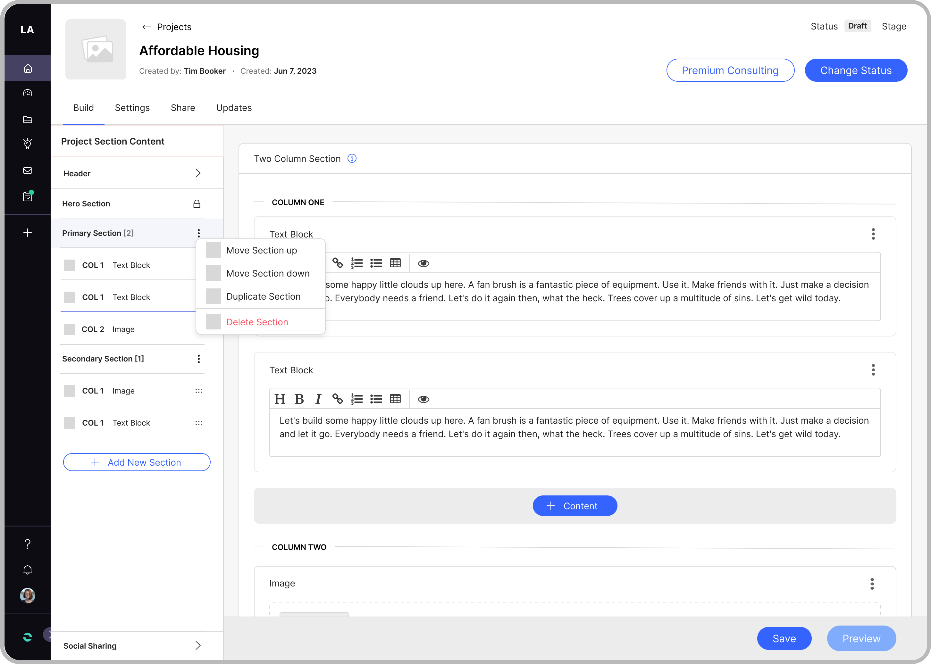The image size is (931, 664).
Task: Switch to the Settings tab
Action: (132, 108)
